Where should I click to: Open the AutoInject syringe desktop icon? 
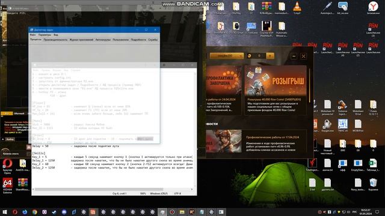pyautogui.click(x=327, y=8)
